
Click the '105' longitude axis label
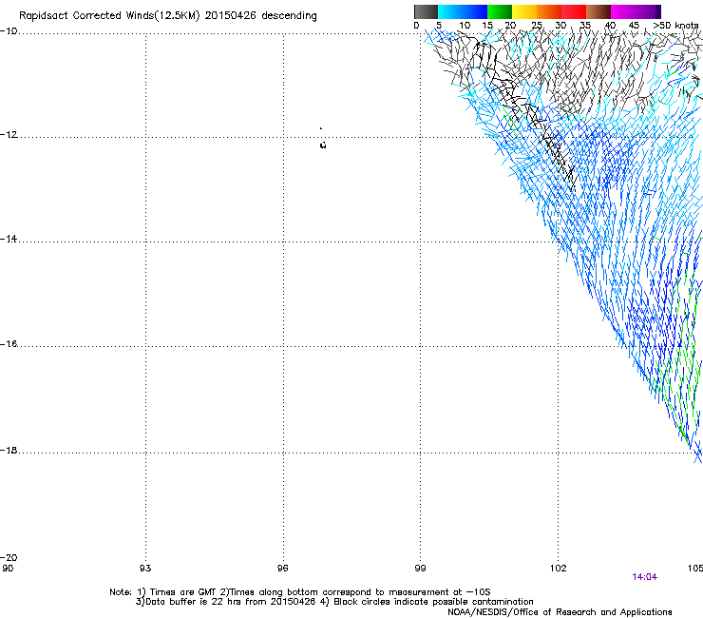[x=695, y=569]
